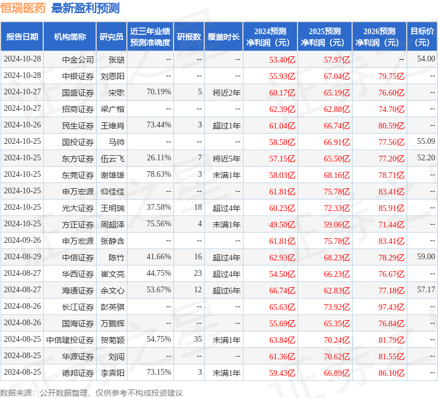Click analyst name 刘恩阳
Viewport: 438px width, 398px height.
pyautogui.click(x=112, y=76)
